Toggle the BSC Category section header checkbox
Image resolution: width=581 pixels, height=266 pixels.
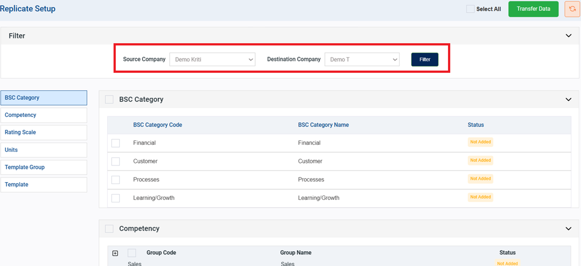[x=109, y=99]
